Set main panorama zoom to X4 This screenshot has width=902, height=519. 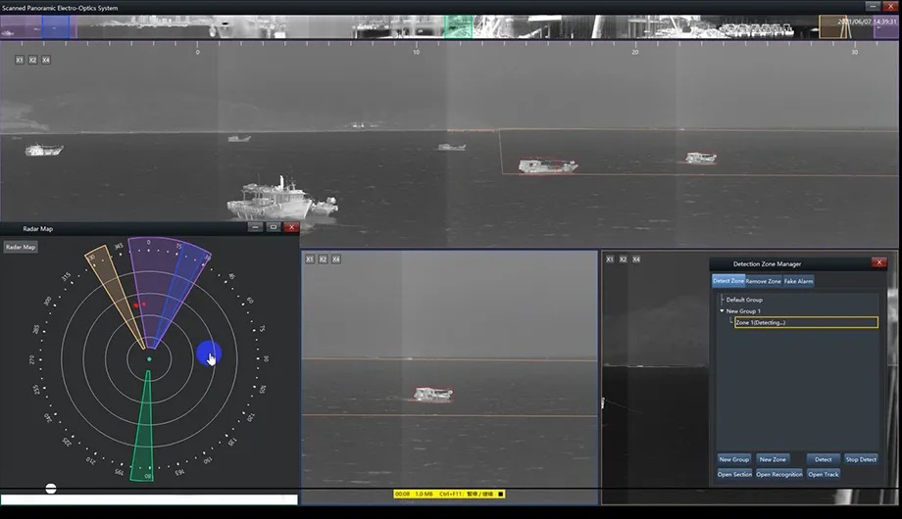point(46,60)
